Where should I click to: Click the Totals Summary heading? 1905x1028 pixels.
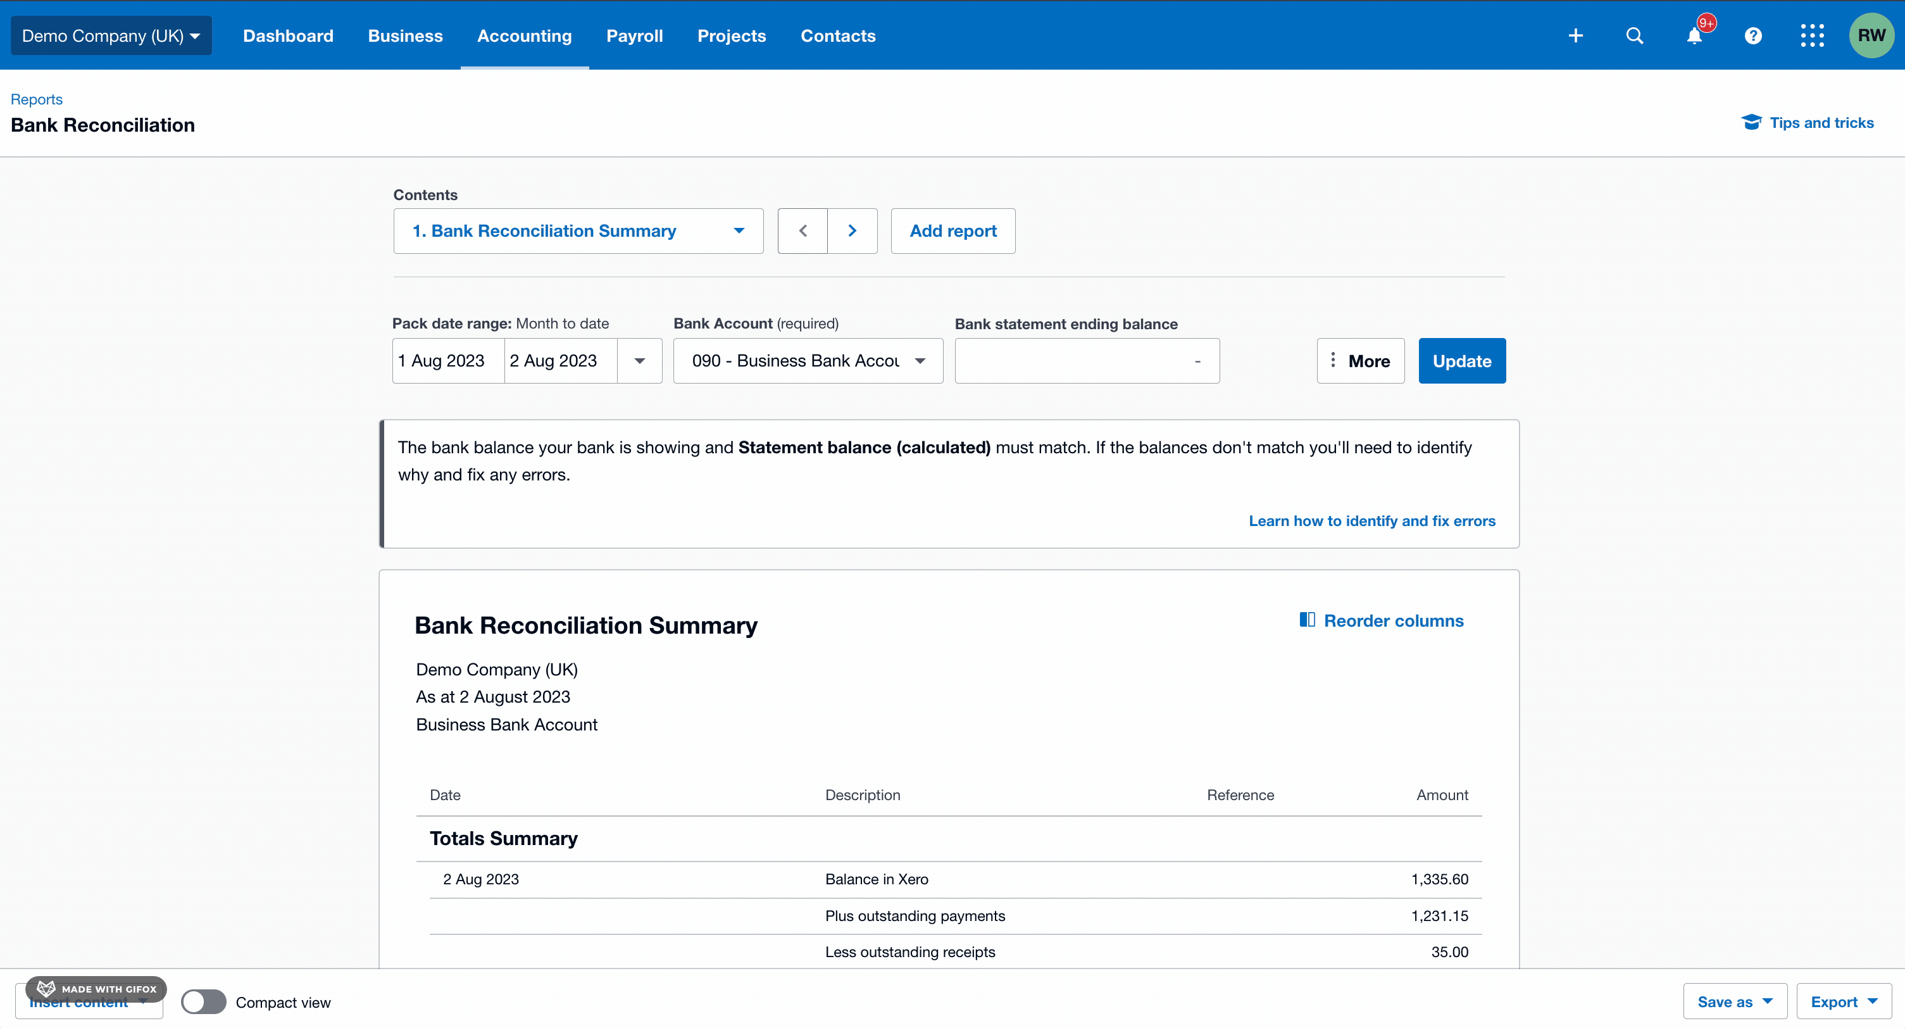tap(503, 838)
